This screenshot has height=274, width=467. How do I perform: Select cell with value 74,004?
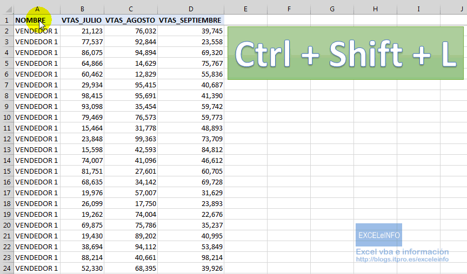131,214
